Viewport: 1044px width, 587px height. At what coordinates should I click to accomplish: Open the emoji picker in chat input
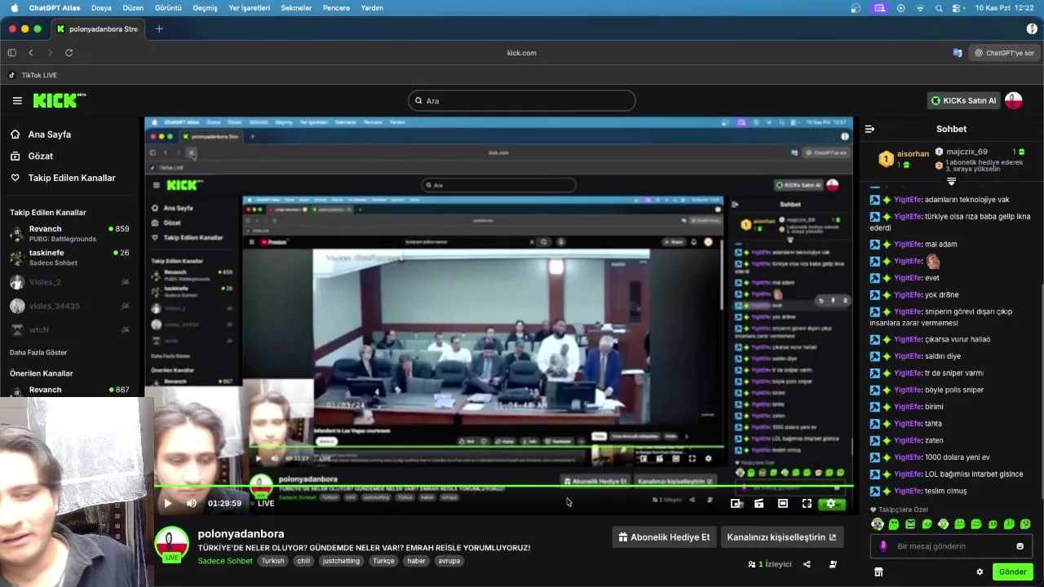pos(1020,546)
